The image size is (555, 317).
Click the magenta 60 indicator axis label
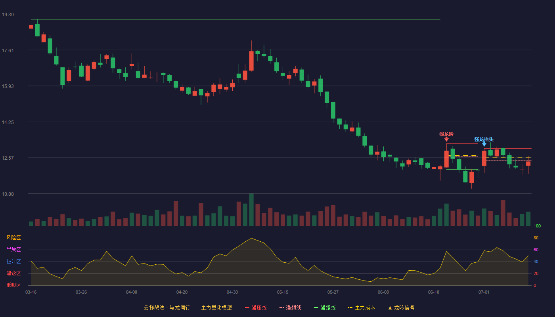pyautogui.click(x=536, y=250)
